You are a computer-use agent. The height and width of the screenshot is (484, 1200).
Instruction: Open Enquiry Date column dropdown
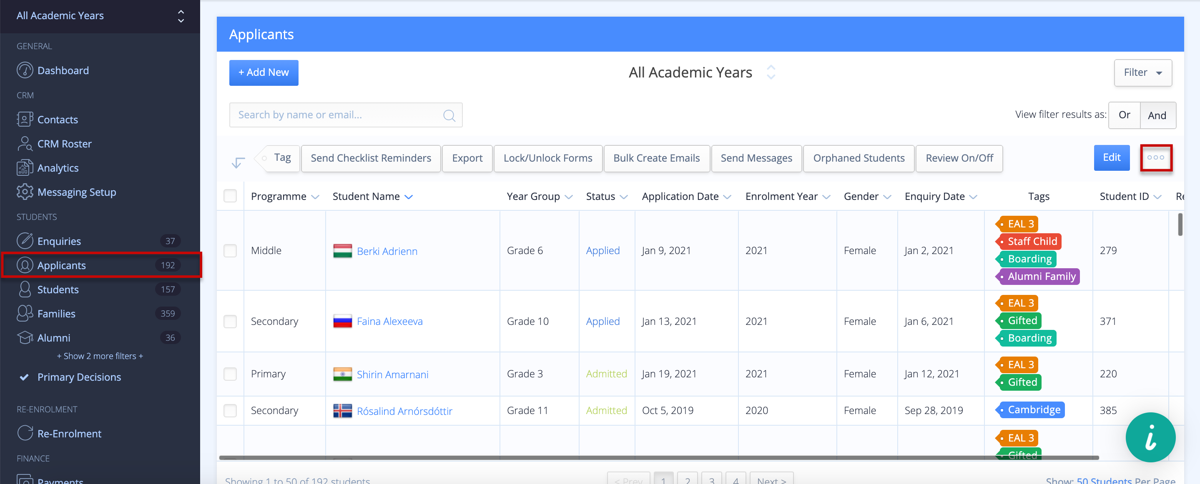coord(973,197)
